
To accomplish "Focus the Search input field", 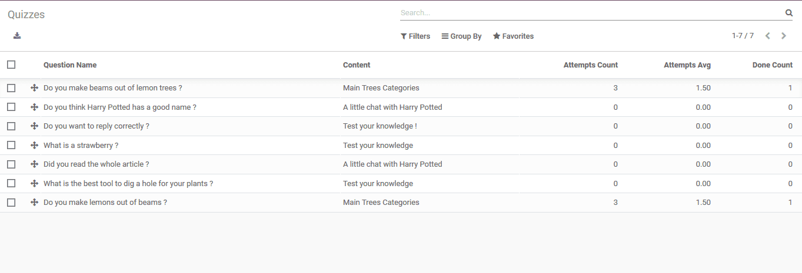I will coord(591,13).
